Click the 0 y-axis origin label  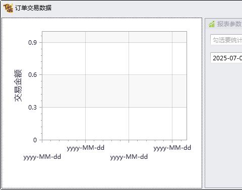point(35,140)
